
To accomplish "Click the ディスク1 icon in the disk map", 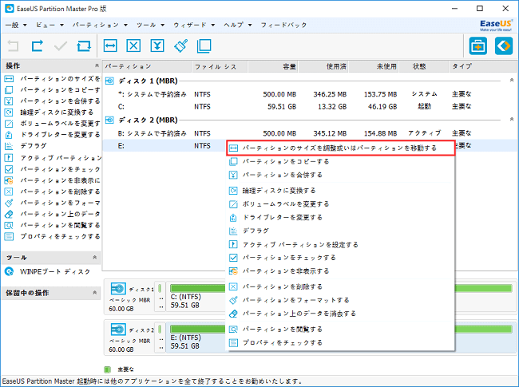I will (x=118, y=289).
